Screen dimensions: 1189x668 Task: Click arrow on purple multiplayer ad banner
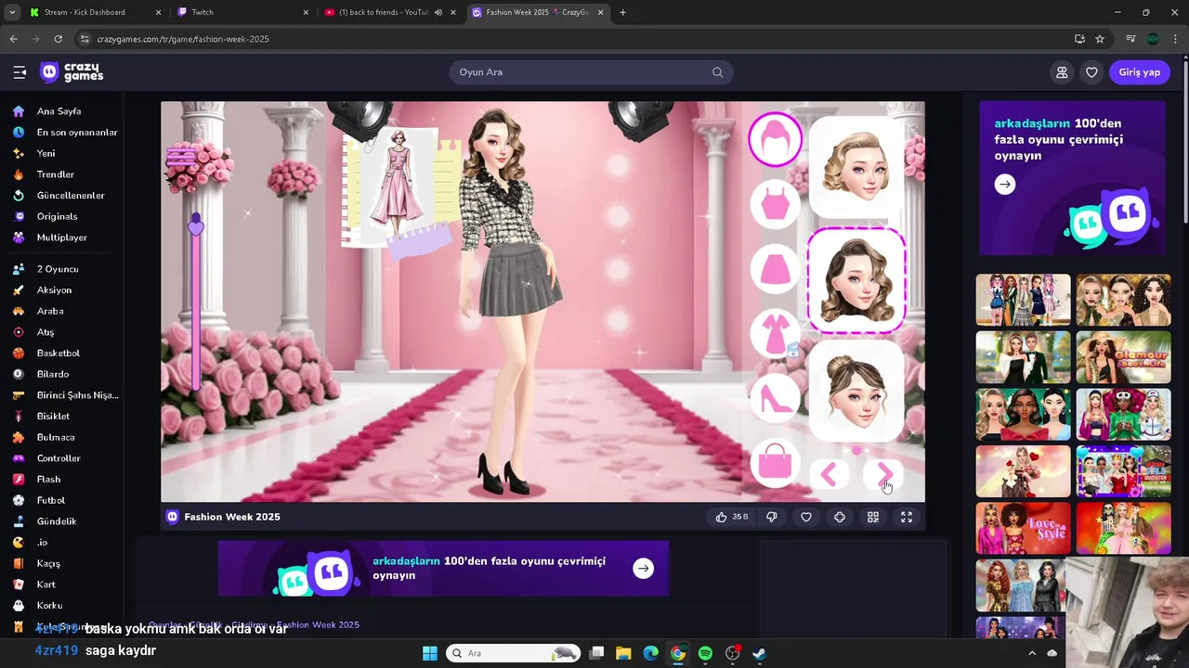point(1004,185)
